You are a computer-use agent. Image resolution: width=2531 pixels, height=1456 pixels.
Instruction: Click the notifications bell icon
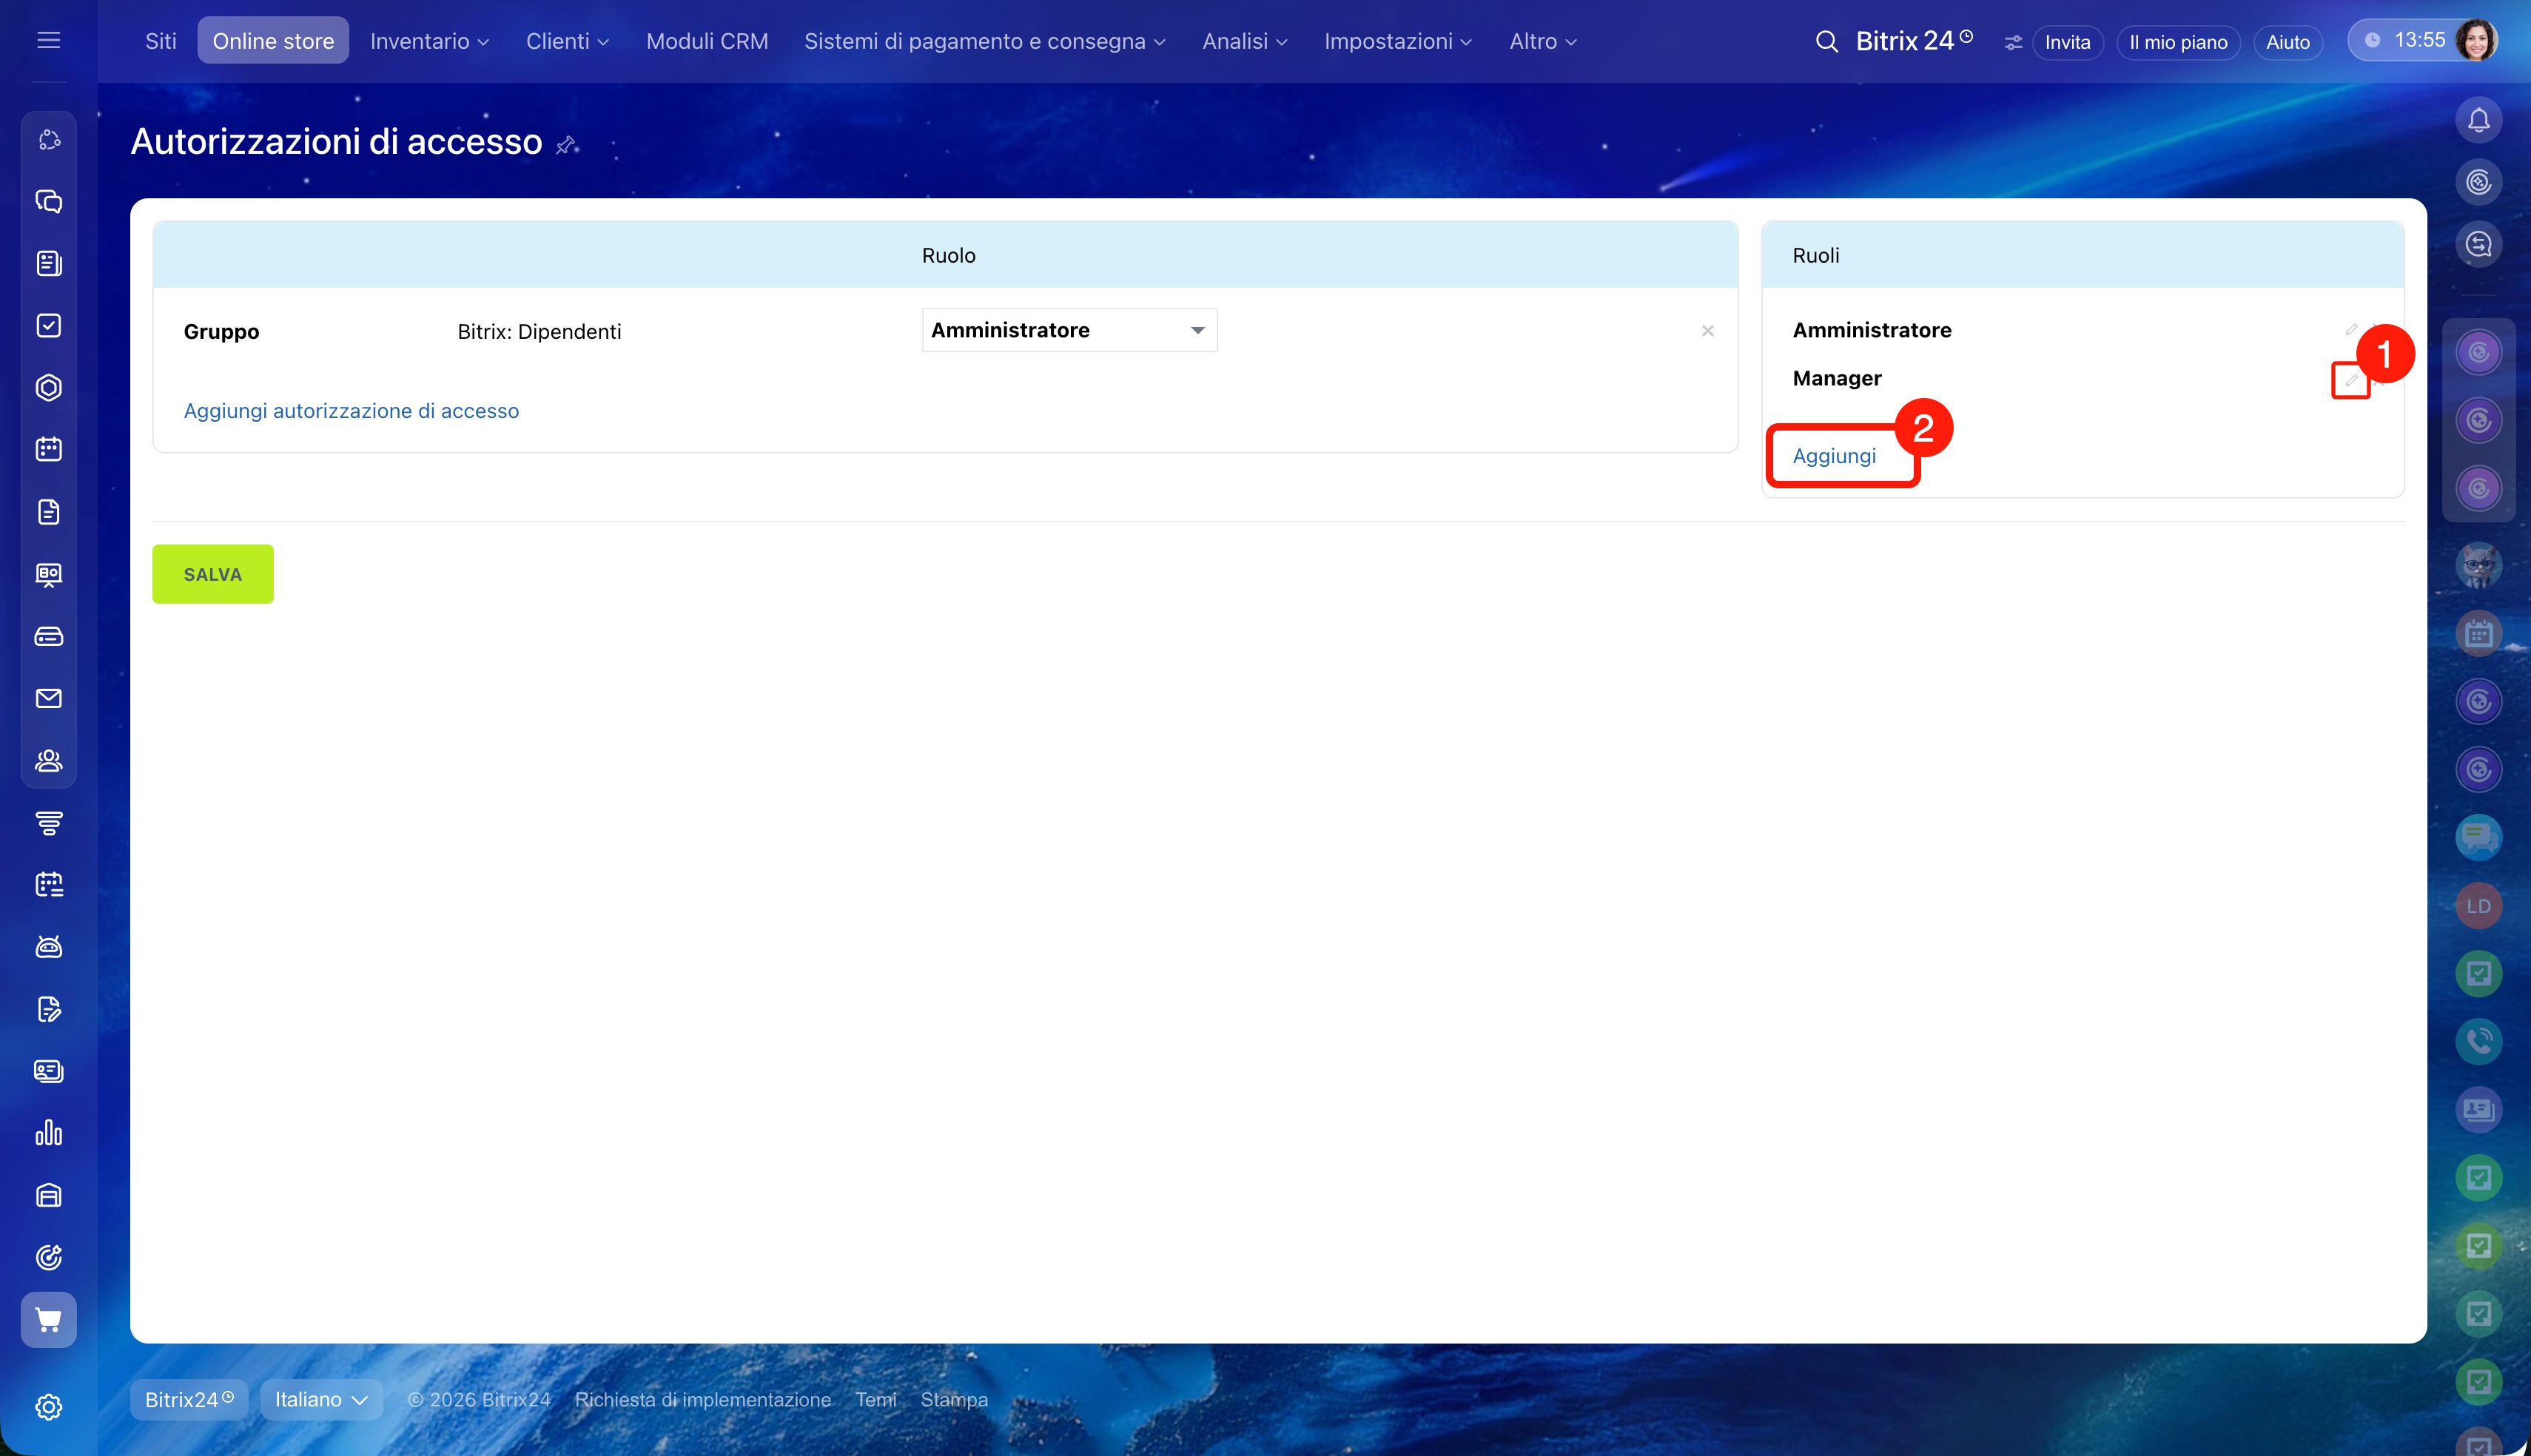click(2478, 121)
